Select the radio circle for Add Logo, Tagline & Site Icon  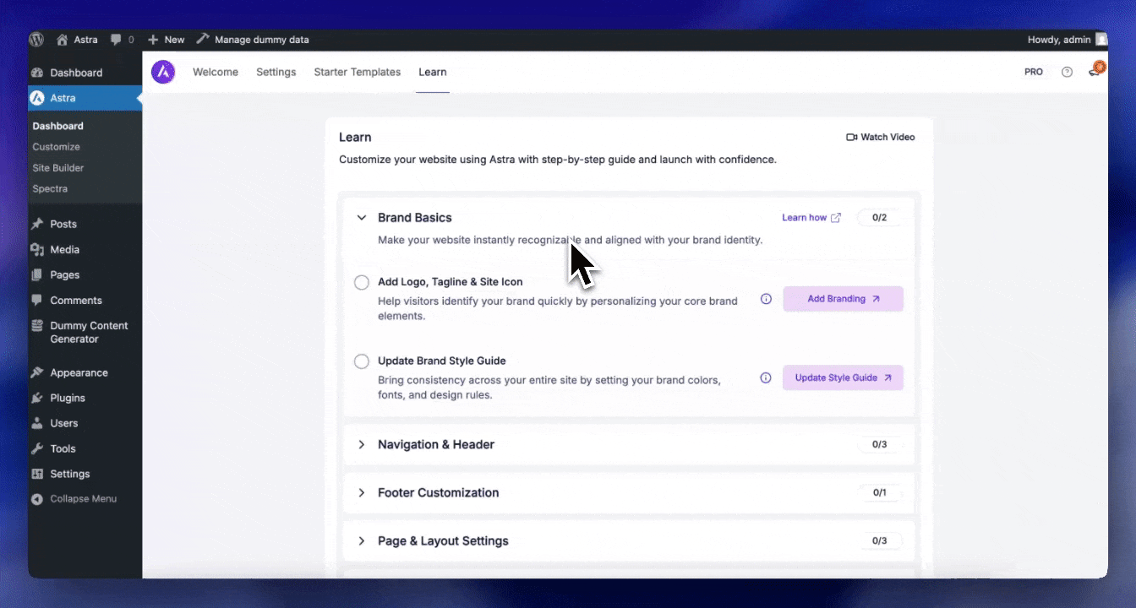361,282
